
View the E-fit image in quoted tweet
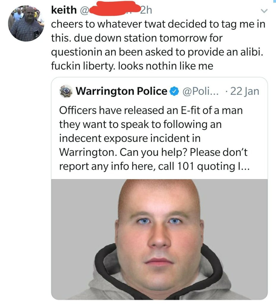pos(160,240)
